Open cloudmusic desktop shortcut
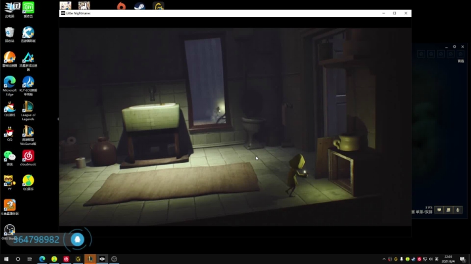Image resolution: width=471 pixels, height=264 pixels. 28,157
